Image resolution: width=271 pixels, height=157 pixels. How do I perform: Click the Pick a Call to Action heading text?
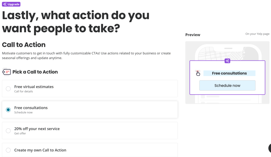coord(35,72)
